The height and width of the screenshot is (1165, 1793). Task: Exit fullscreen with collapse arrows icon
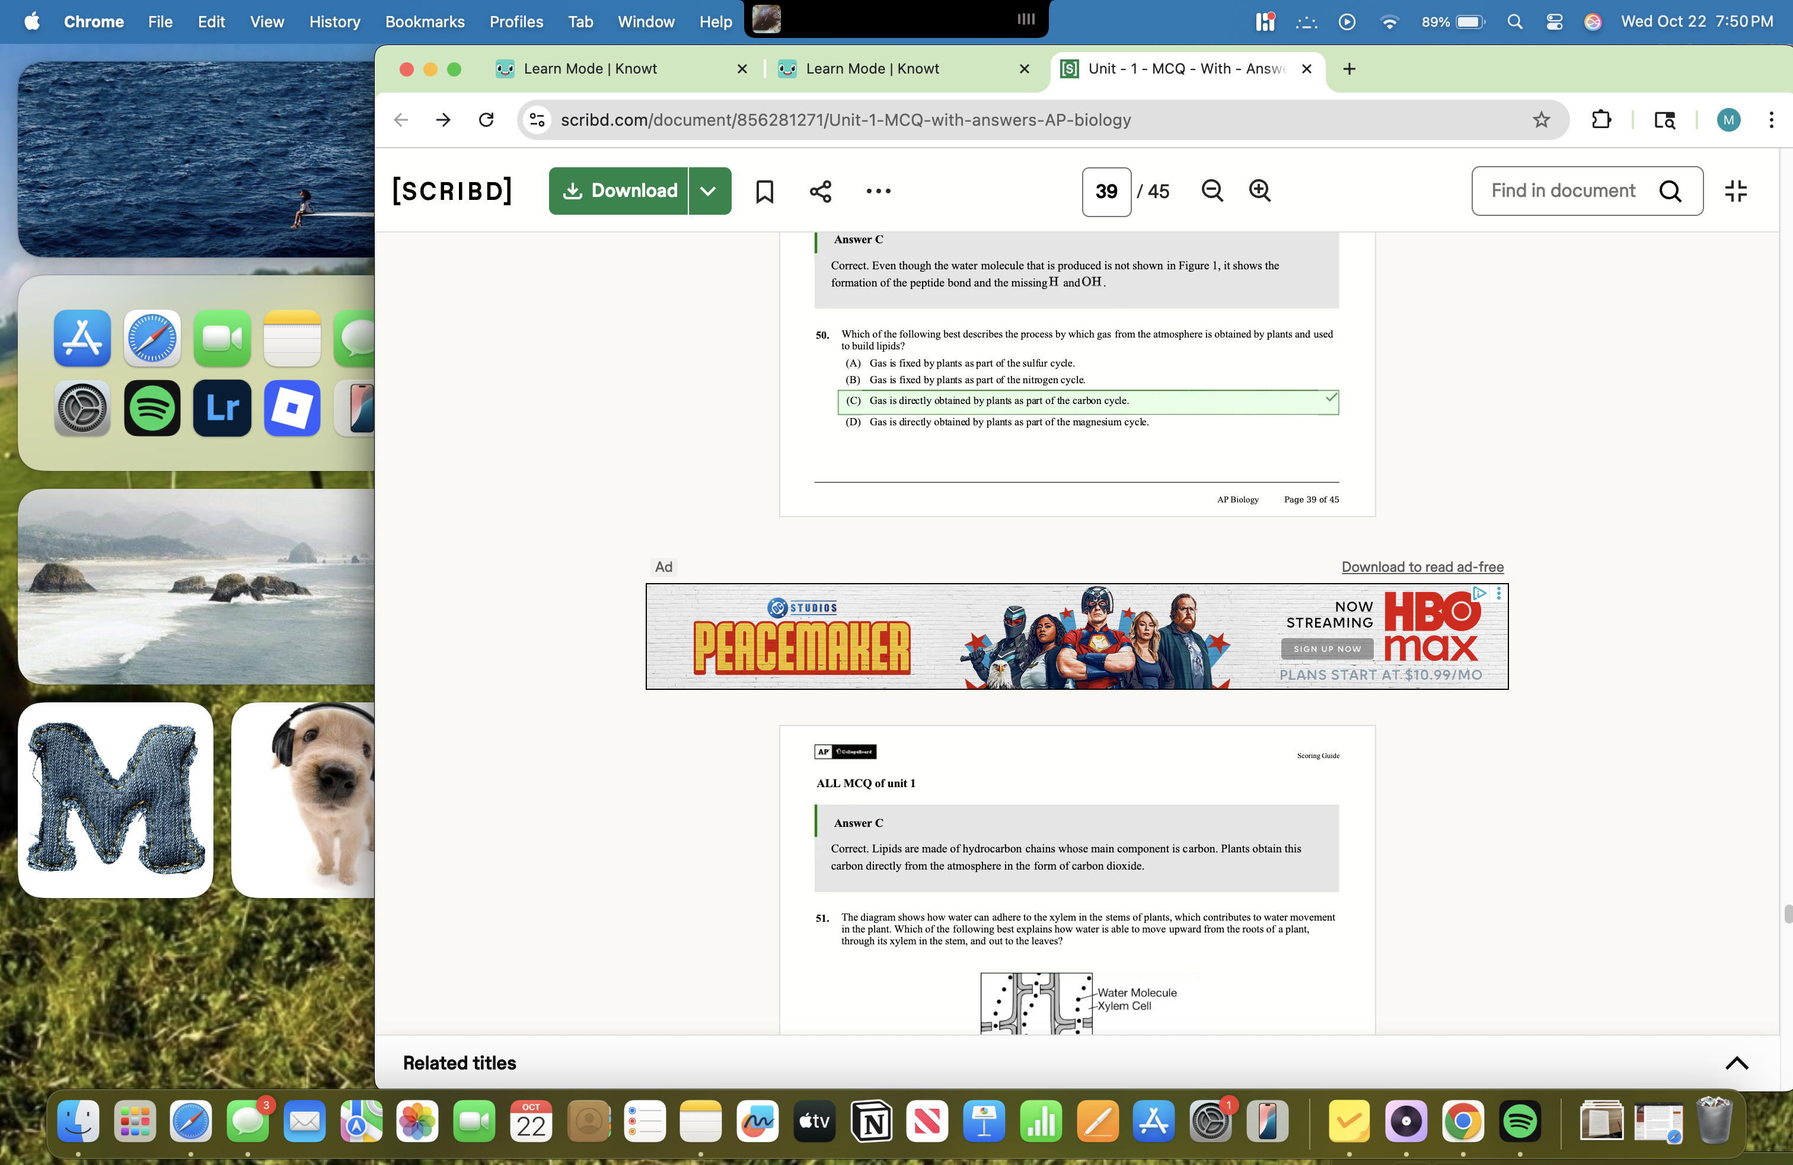pos(1735,190)
